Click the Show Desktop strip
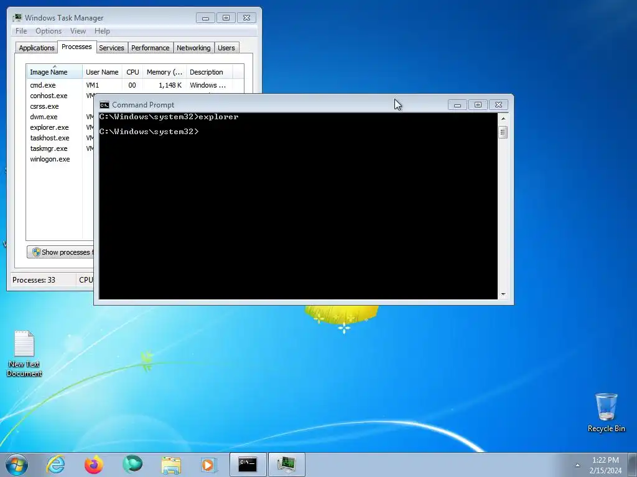637x477 pixels. [x=633, y=465]
